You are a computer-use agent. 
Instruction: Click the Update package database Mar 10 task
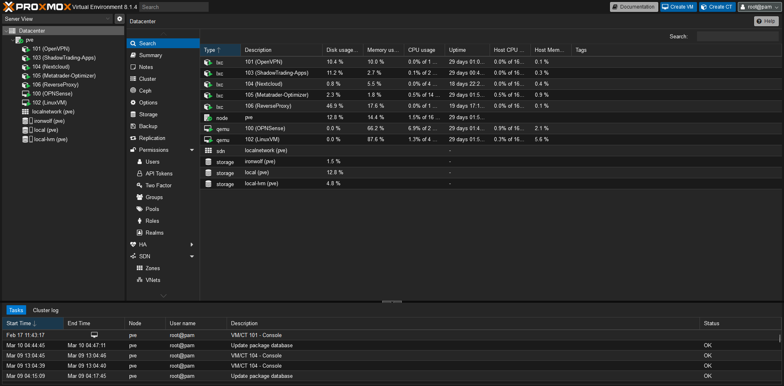pos(392,345)
